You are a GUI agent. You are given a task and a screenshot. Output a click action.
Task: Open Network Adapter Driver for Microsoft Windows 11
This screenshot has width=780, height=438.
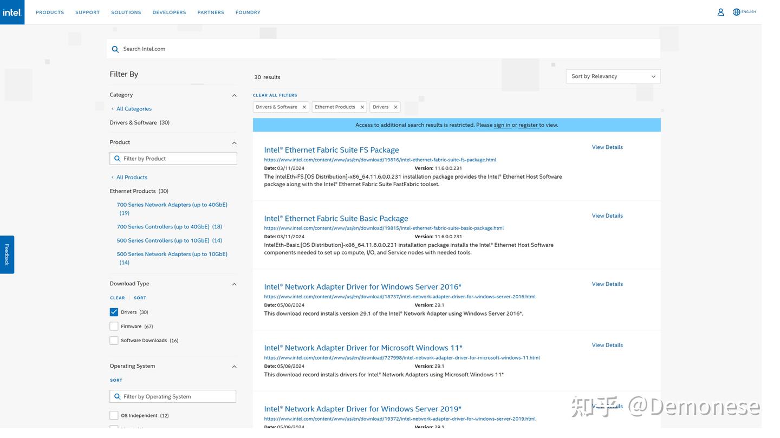[363, 348]
